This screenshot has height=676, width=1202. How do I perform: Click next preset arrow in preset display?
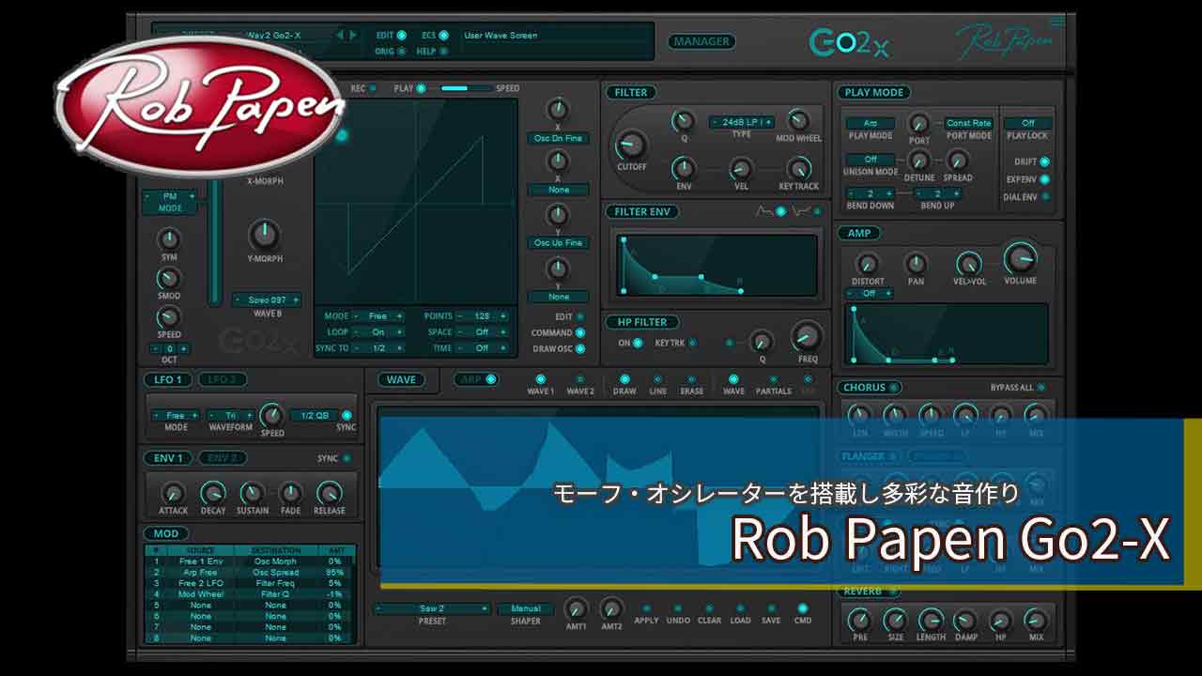click(x=353, y=35)
